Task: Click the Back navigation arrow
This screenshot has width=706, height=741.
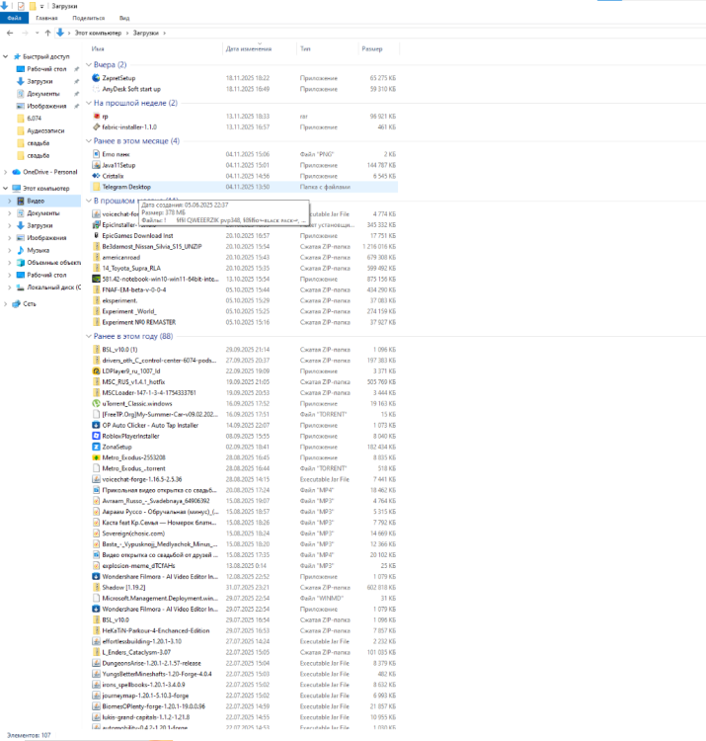Action: coord(11,33)
